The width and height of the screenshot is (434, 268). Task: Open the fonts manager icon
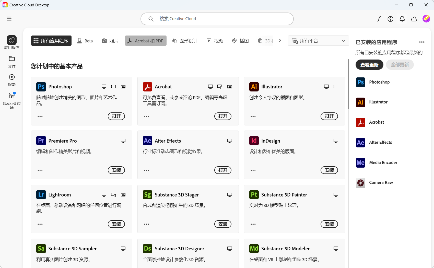click(379, 19)
